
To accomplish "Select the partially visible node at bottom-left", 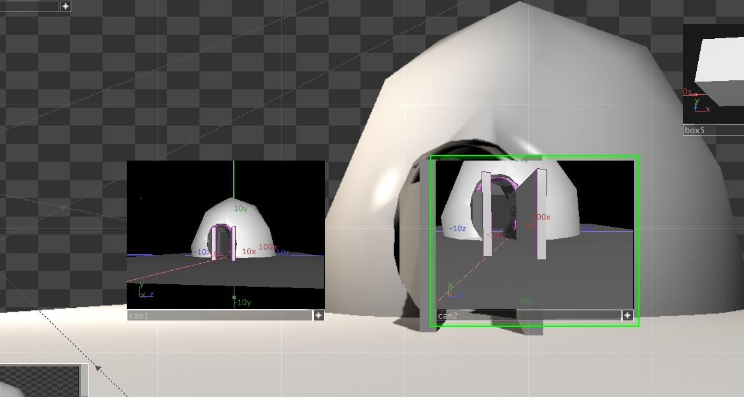I will [43, 381].
